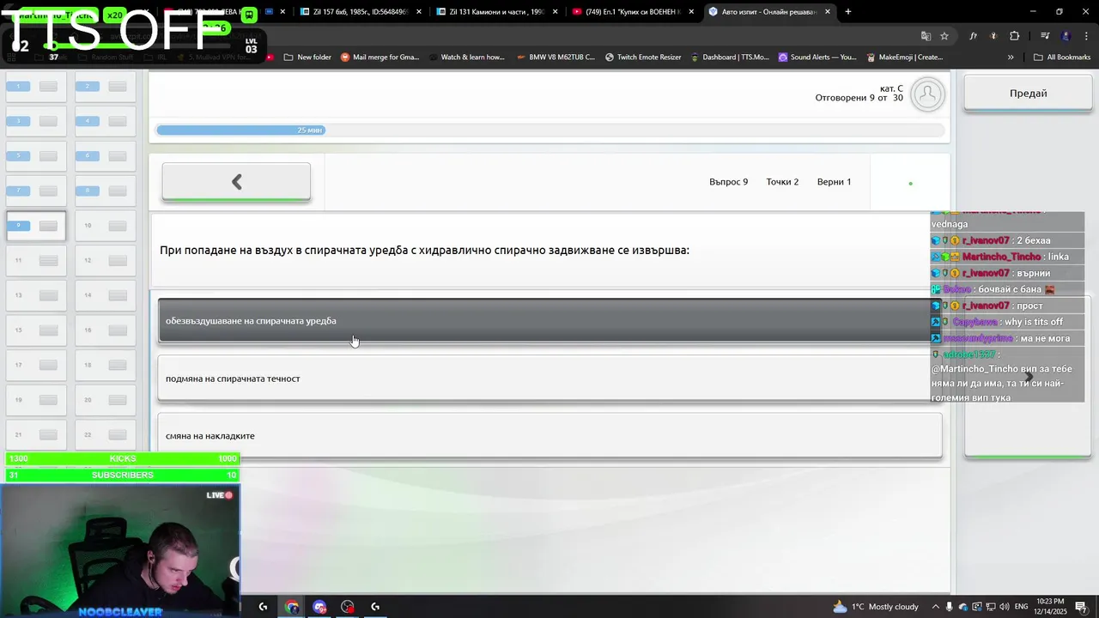Close the Zil 157 6x6 browser tab

coord(419,12)
